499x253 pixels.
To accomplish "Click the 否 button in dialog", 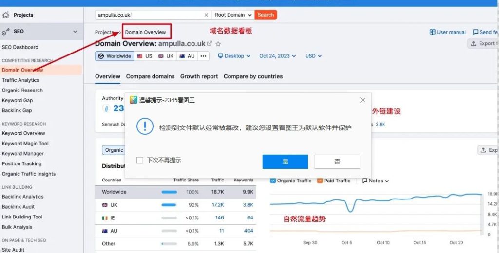I will (337, 162).
